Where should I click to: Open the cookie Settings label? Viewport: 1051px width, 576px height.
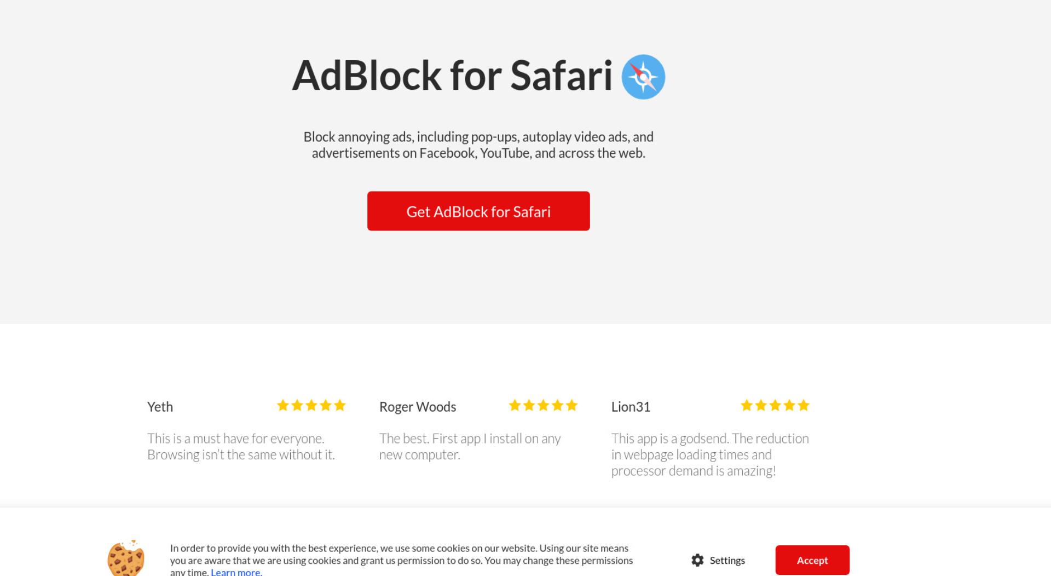[x=727, y=560]
